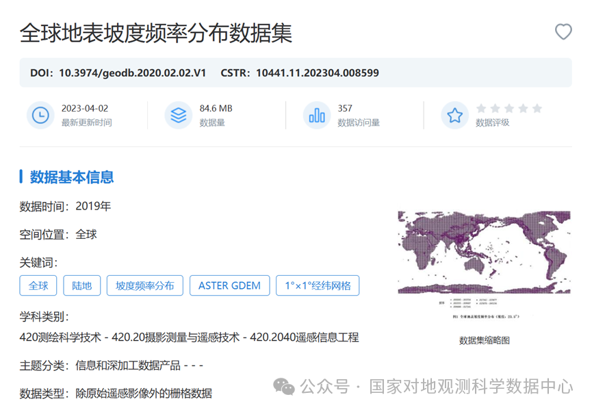Image resolution: width=592 pixels, height=410 pixels.
Task: Rate the dataset with the fifth star
Action: (x=537, y=108)
